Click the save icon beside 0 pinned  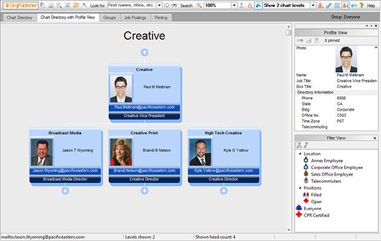click(x=308, y=40)
